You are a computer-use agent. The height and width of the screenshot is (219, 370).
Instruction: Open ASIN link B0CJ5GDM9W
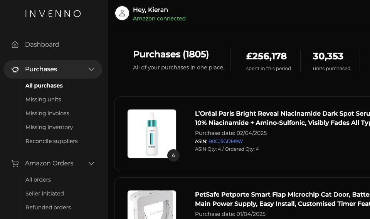click(225, 142)
